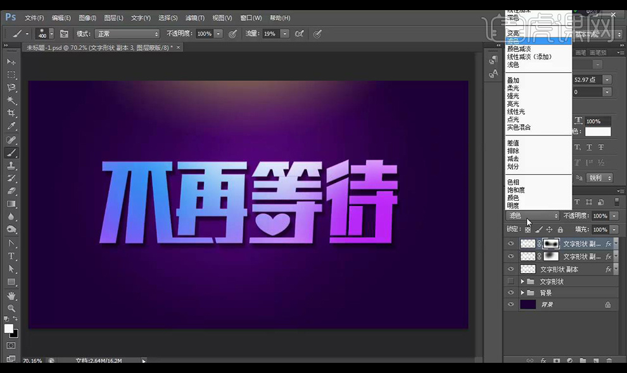Select the Magic Wand tool

pyautogui.click(x=11, y=101)
